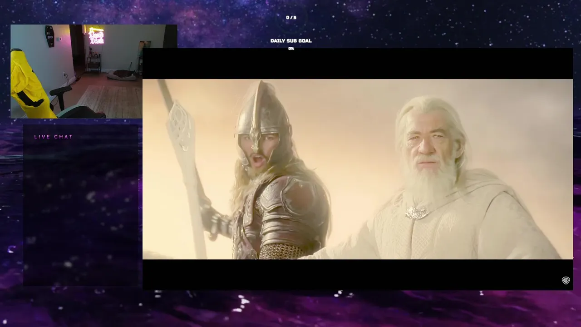Click the DAILY SUB GOAL label
This screenshot has width=581, height=327.
[291, 41]
